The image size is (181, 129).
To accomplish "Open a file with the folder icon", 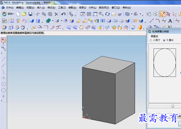I will click(x=24, y=14).
